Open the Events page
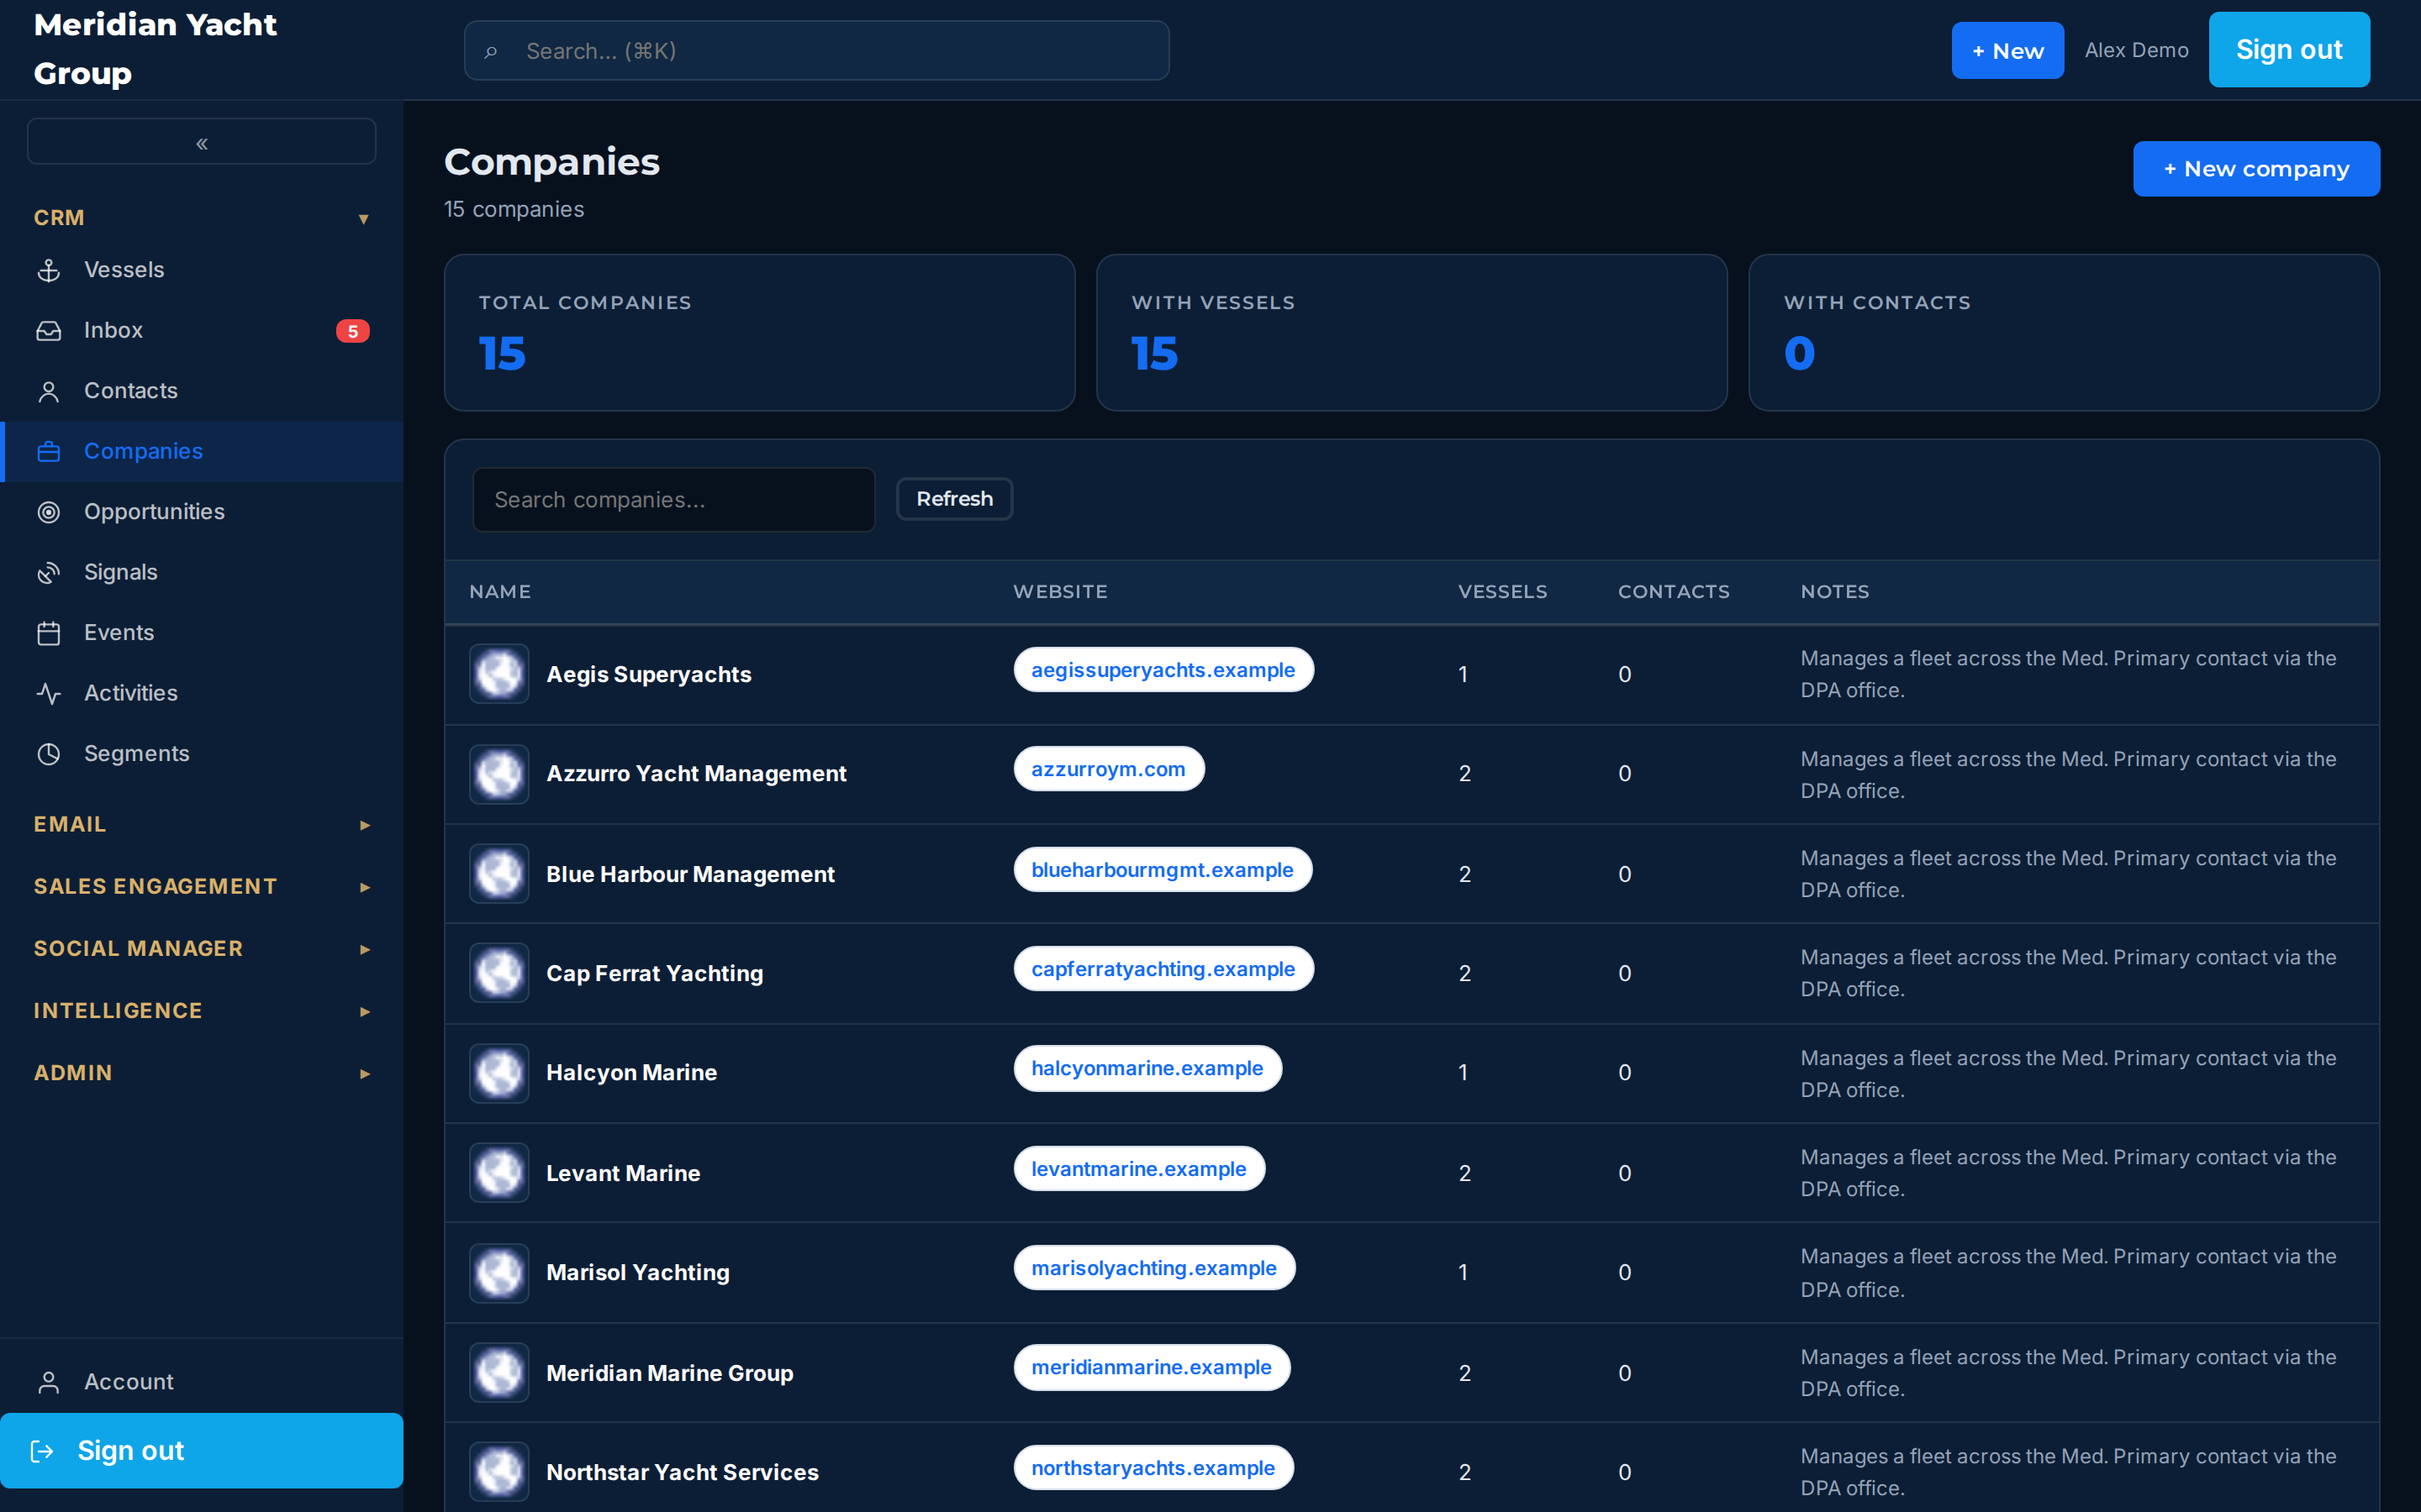This screenshot has height=1512, width=2421. point(202,633)
